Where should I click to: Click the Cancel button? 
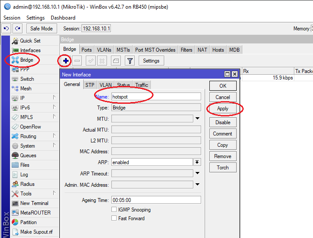(223, 97)
